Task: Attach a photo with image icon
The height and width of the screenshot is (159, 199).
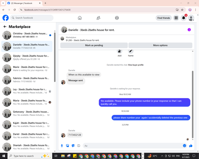Action: tap(68, 146)
